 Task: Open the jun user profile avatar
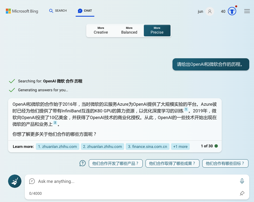209,11
